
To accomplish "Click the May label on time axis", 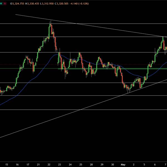I will click(x=123, y=164).
